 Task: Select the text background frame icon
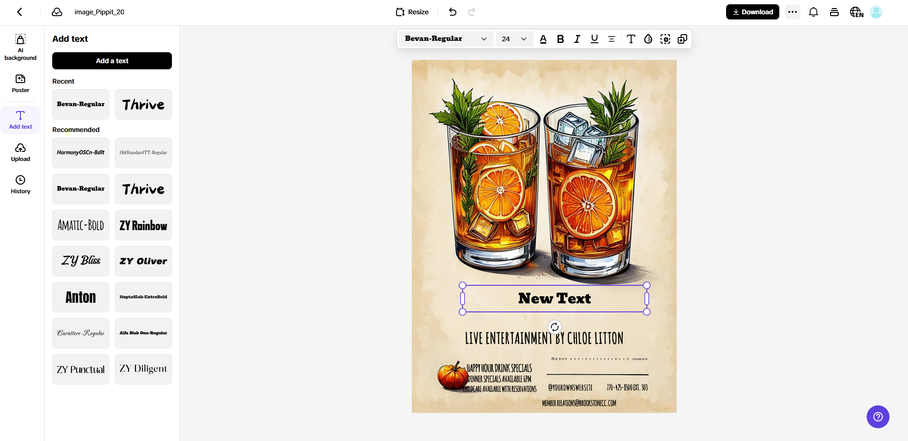point(665,39)
